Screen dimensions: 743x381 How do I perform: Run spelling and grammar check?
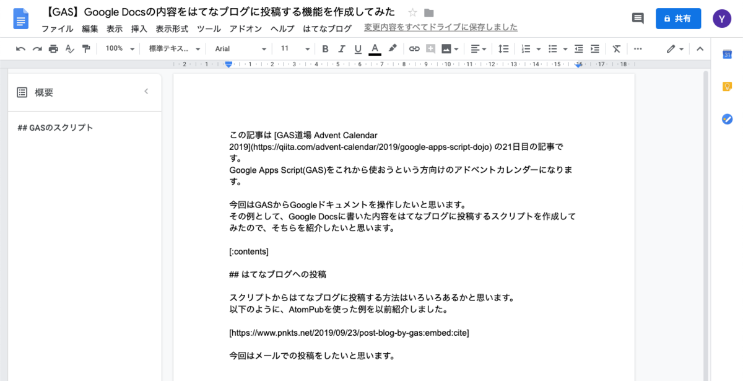point(70,49)
